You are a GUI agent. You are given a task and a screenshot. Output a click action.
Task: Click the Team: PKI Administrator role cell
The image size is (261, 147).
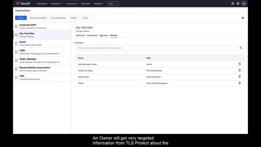(x=157, y=83)
